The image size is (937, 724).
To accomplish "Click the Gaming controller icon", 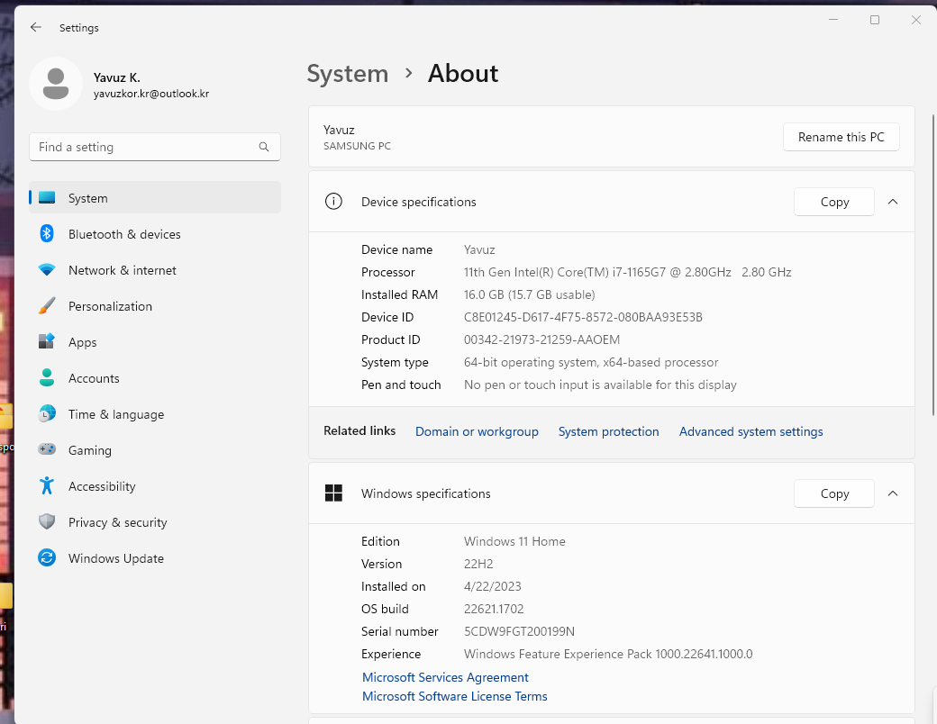I will (47, 449).
